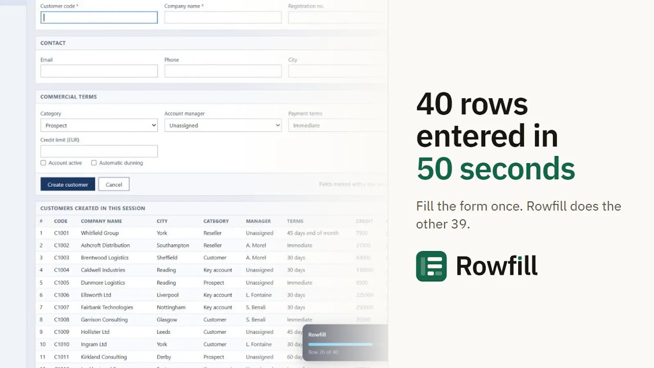Viewport: 654px width, 368px height.
Task: Click Brentwood Logistics company name
Action: point(105,258)
